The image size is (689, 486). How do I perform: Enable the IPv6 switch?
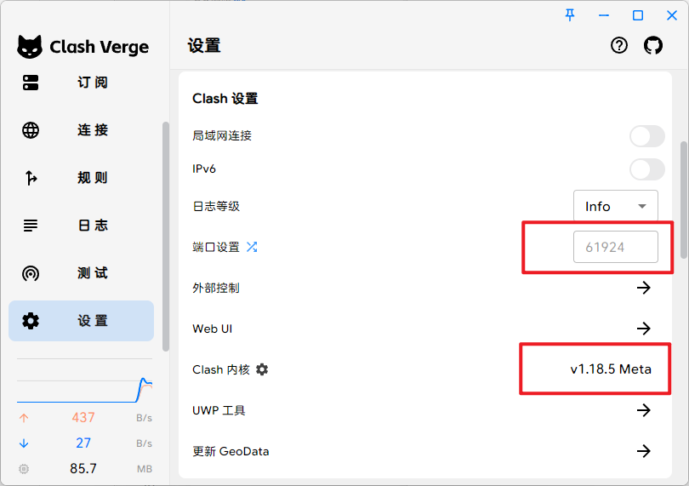pos(646,169)
